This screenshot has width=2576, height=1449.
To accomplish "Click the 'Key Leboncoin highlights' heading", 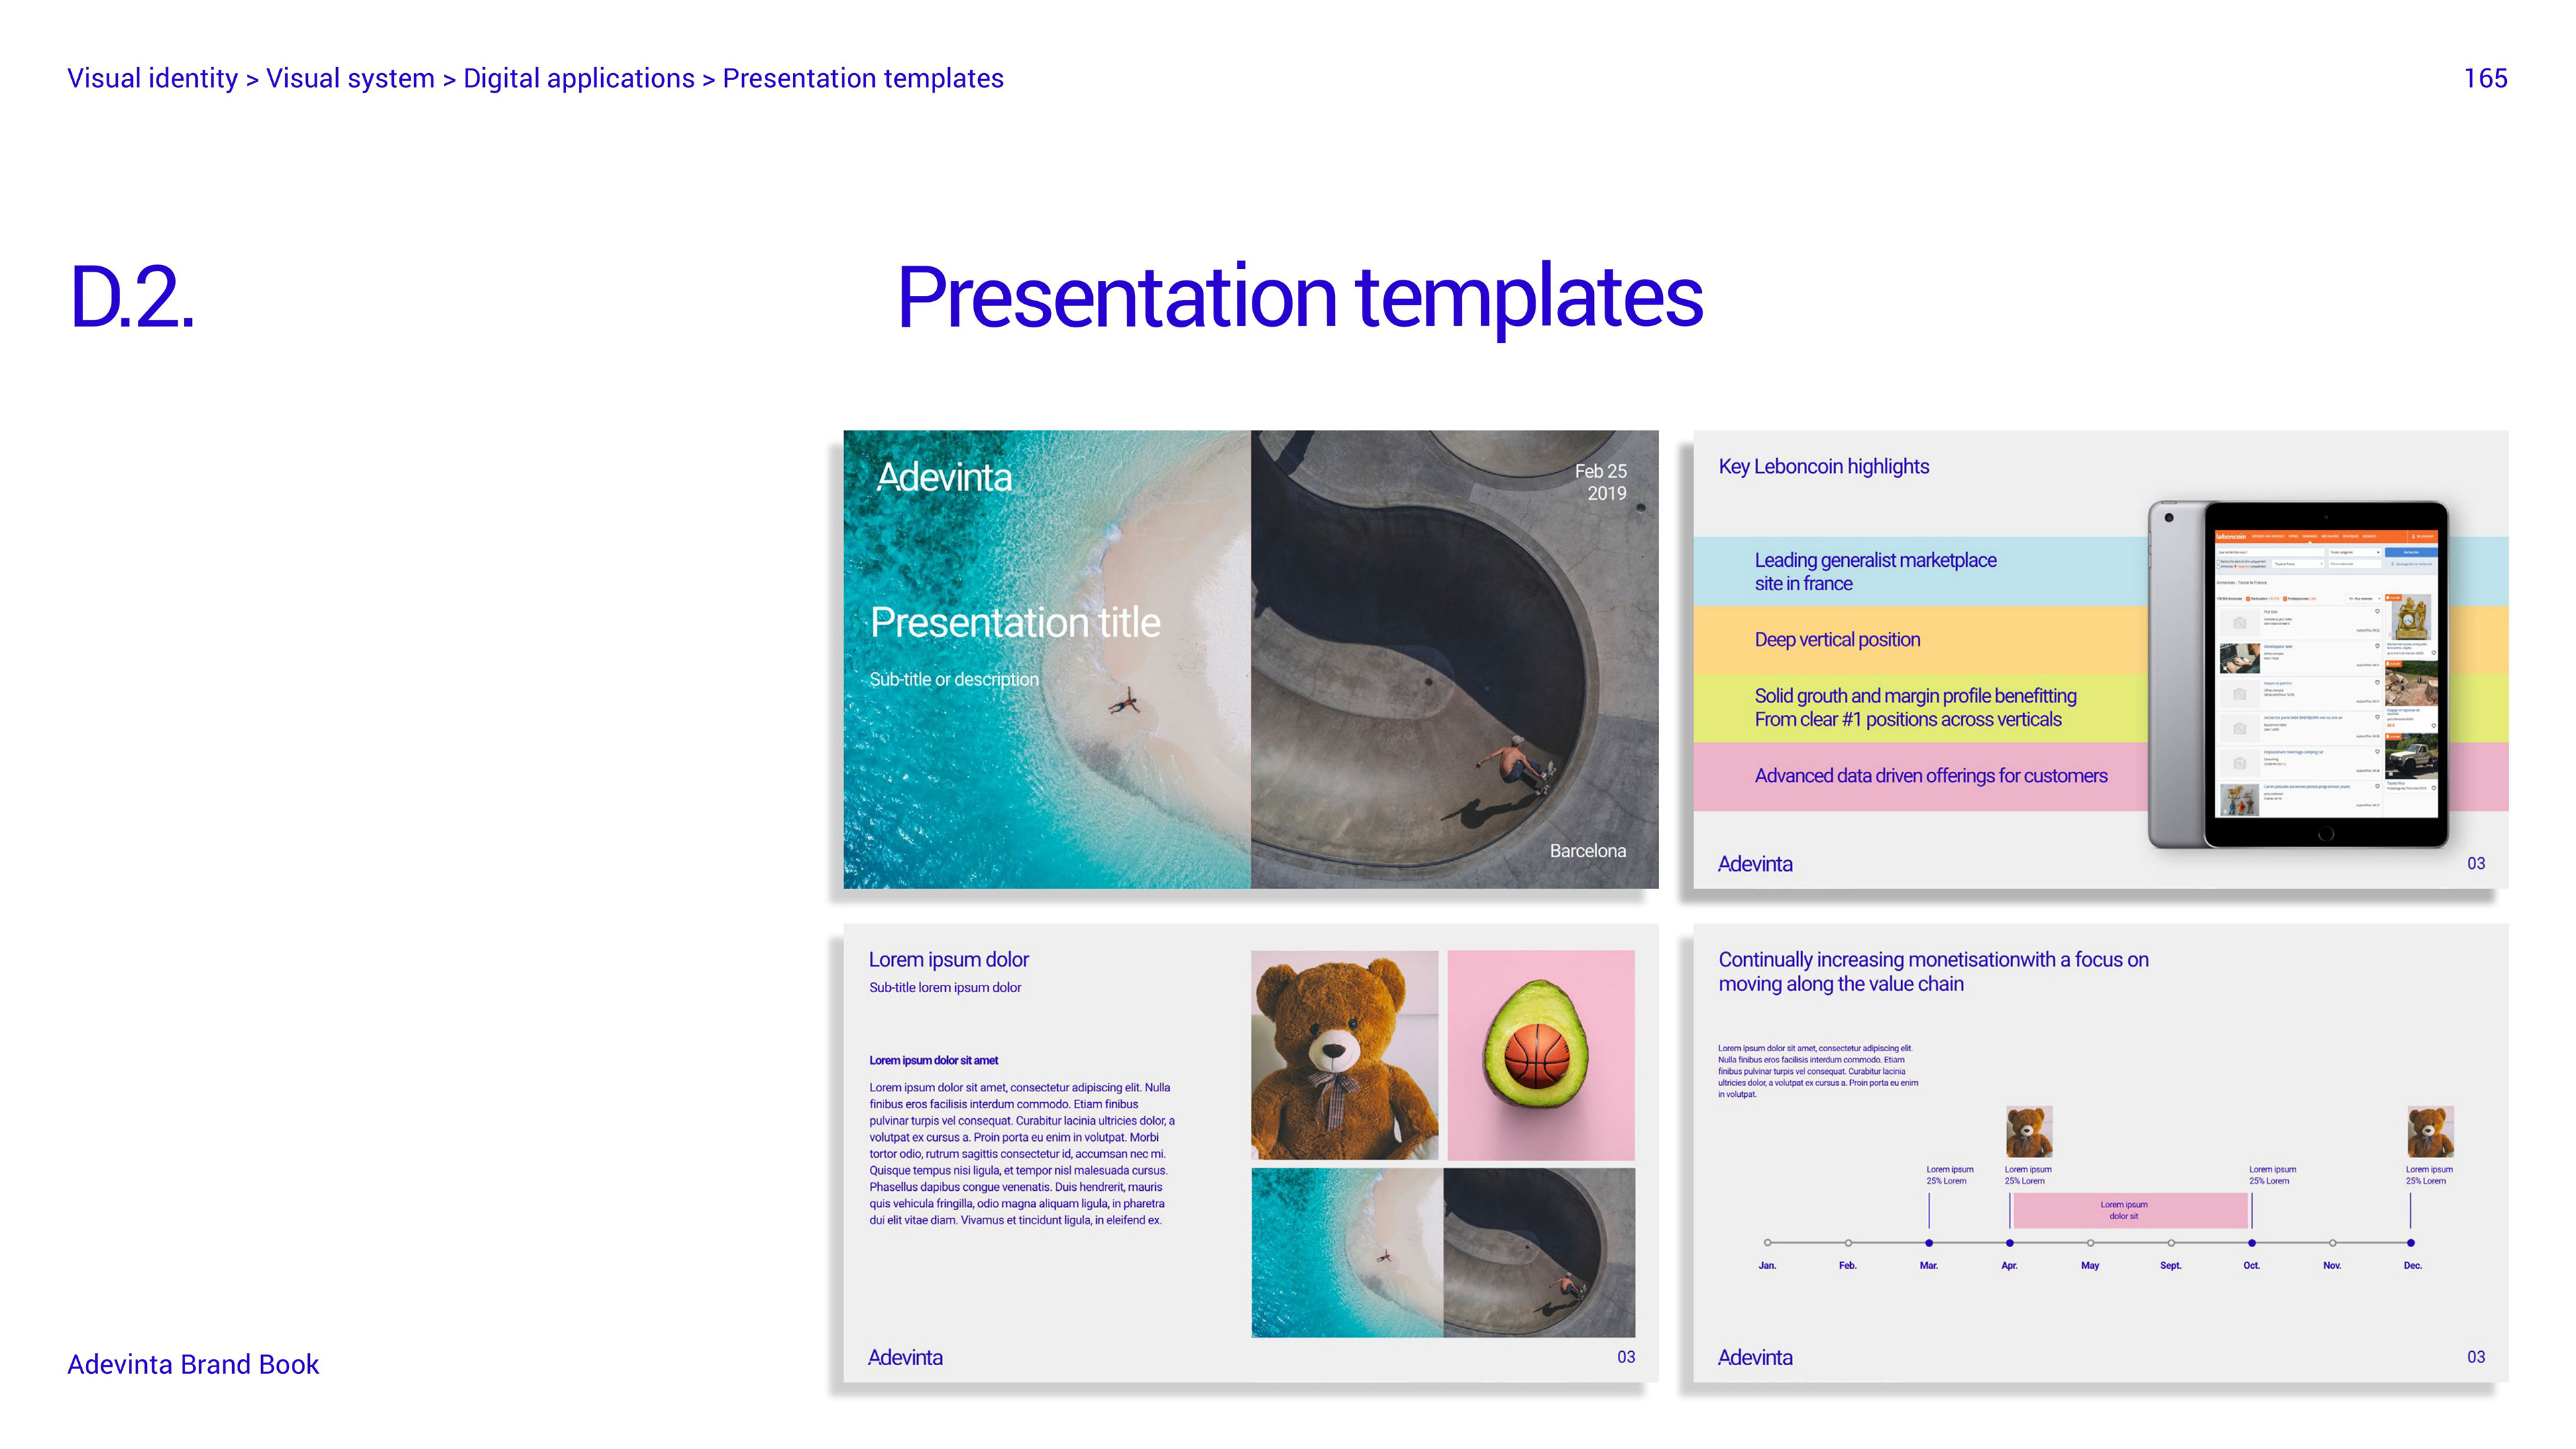I will coord(1823,466).
